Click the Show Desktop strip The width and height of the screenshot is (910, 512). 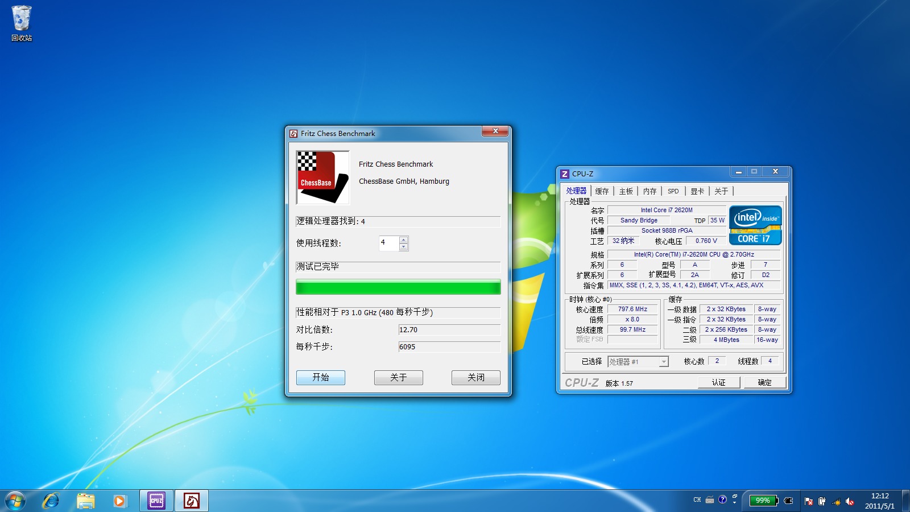(x=905, y=501)
